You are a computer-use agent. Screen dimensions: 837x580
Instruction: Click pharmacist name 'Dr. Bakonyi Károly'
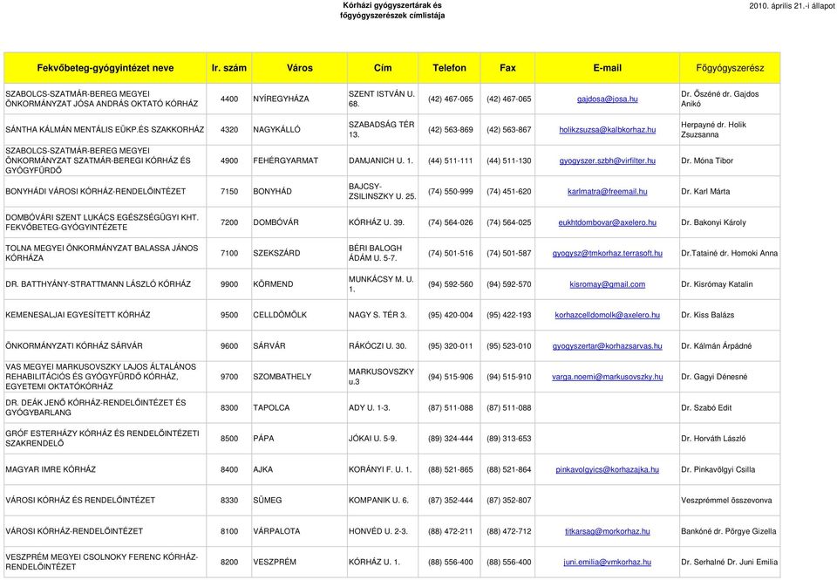tap(714, 222)
